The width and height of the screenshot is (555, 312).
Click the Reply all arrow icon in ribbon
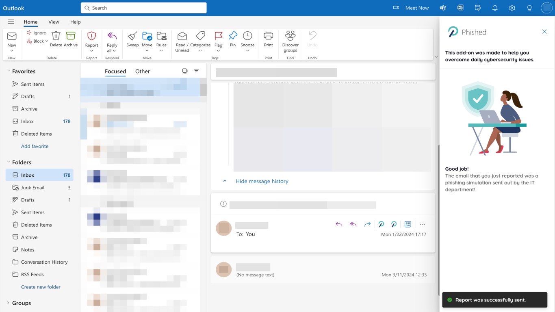[112, 36]
